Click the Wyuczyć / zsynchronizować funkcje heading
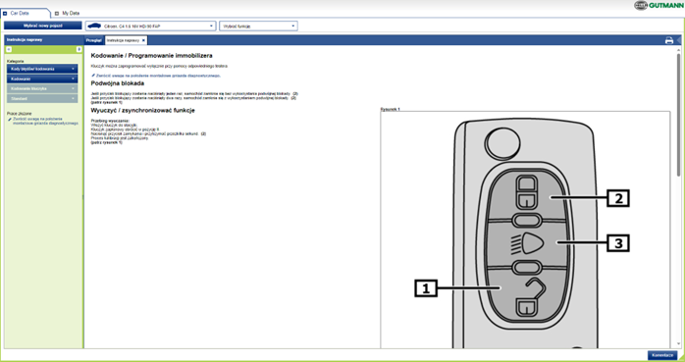 point(143,110)
